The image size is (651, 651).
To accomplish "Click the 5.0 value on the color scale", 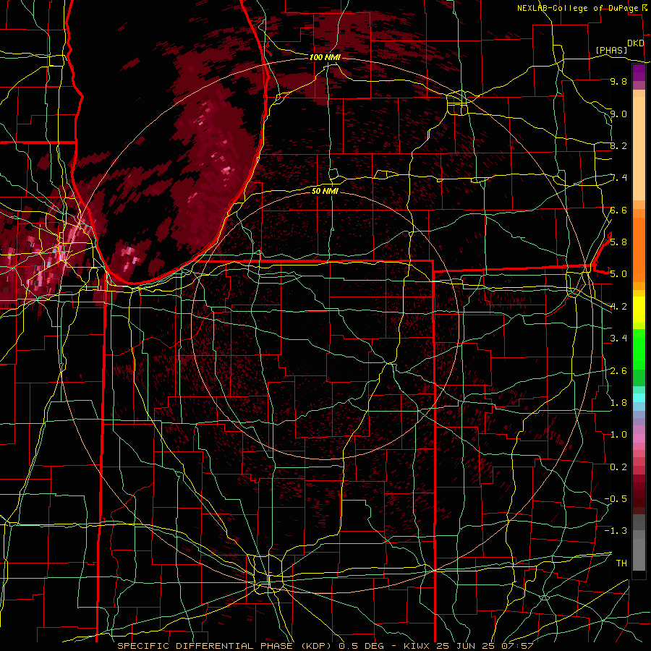I will (618, 274).
